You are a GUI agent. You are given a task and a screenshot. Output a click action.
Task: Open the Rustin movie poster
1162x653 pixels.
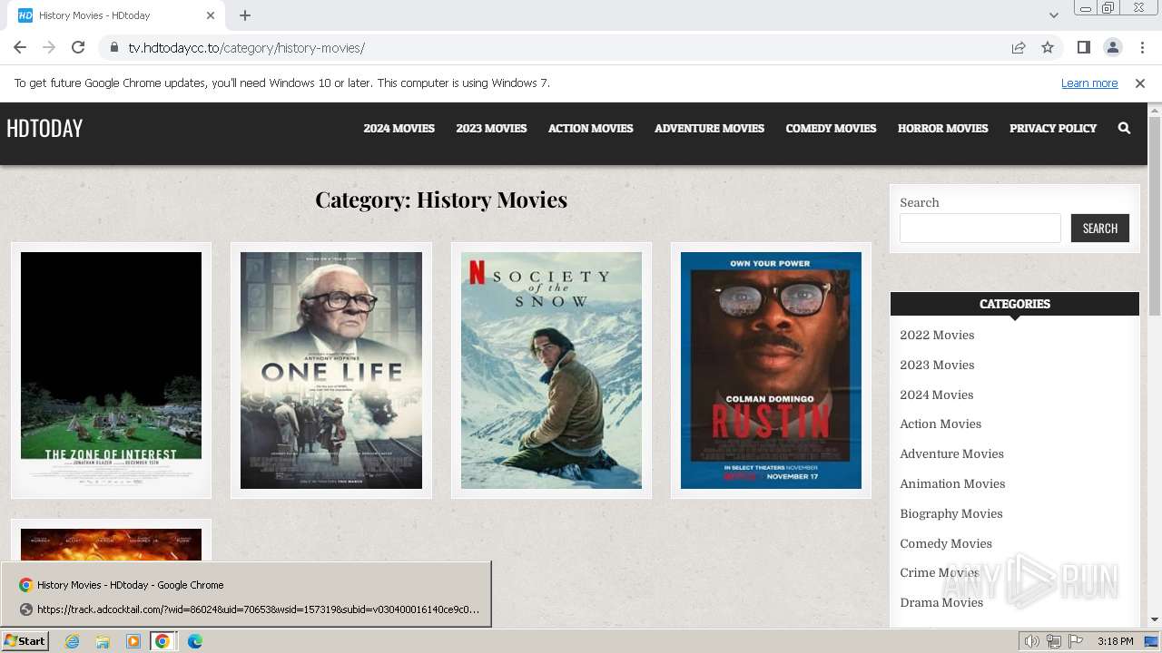click(771, 370)
